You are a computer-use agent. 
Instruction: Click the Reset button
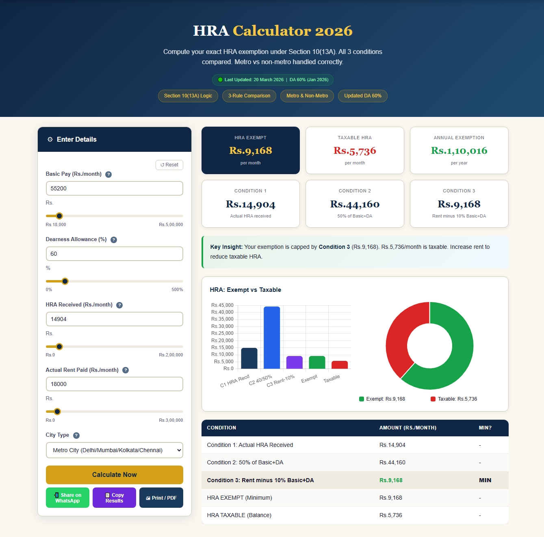(169, 165)
